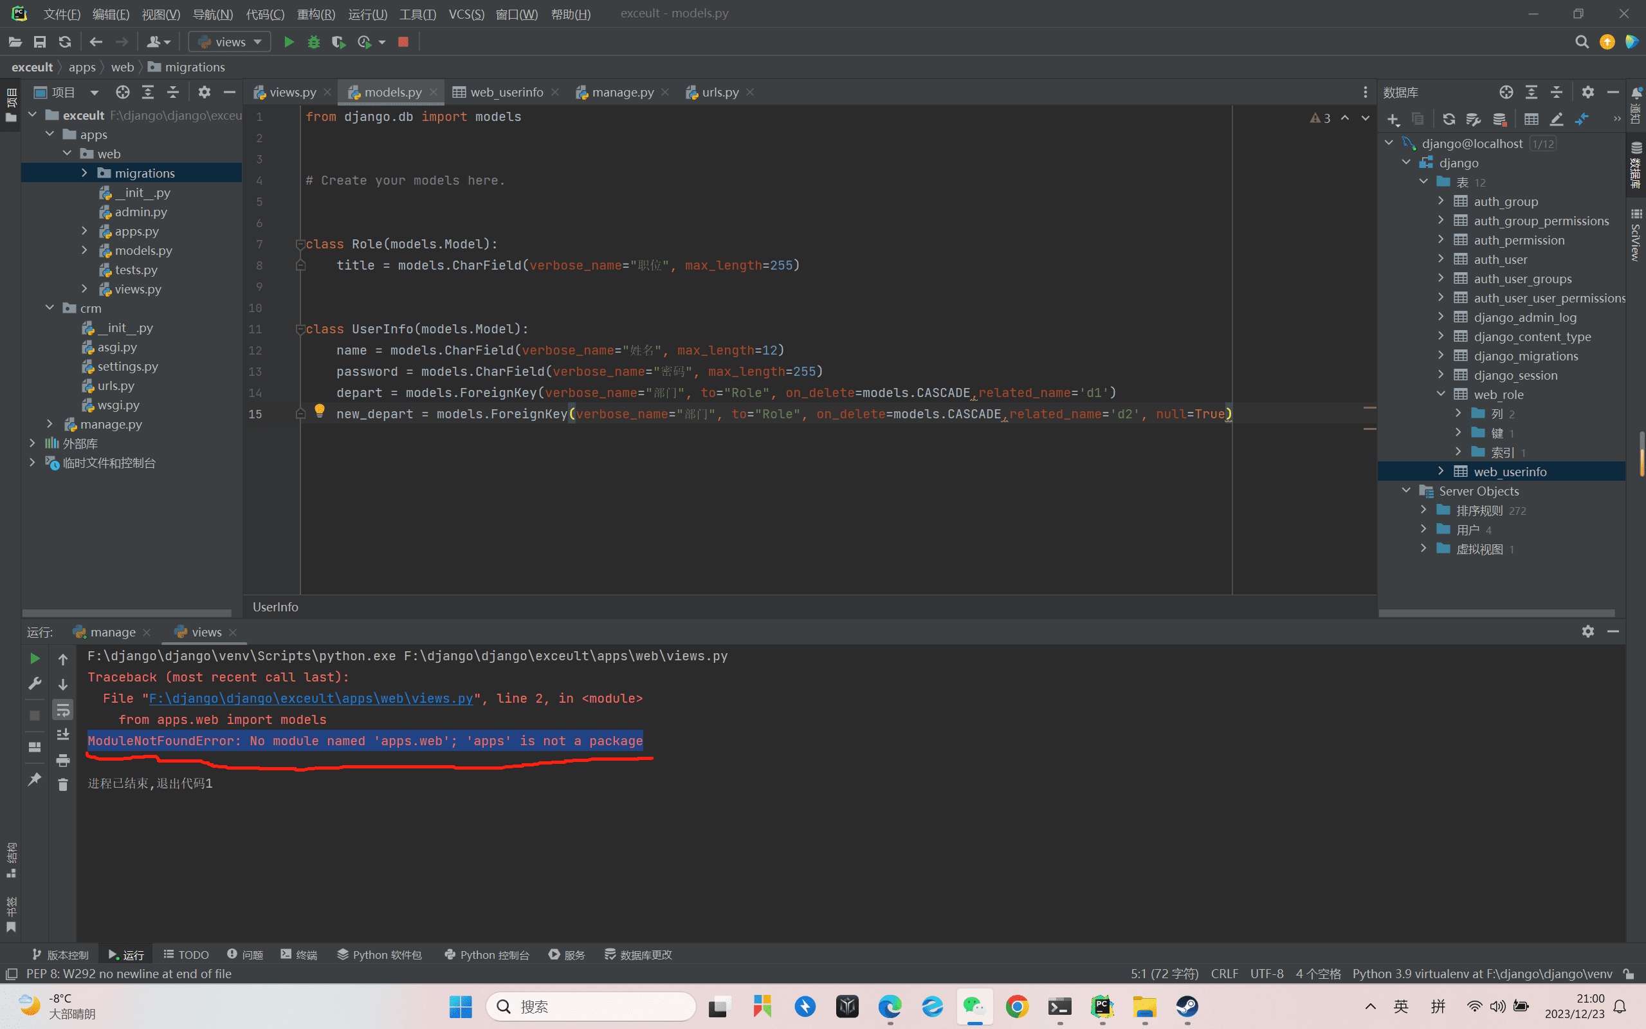Open the views.py traceback file link
The width and height of the screenshot is (1646, 1029).
coord(311,698)
